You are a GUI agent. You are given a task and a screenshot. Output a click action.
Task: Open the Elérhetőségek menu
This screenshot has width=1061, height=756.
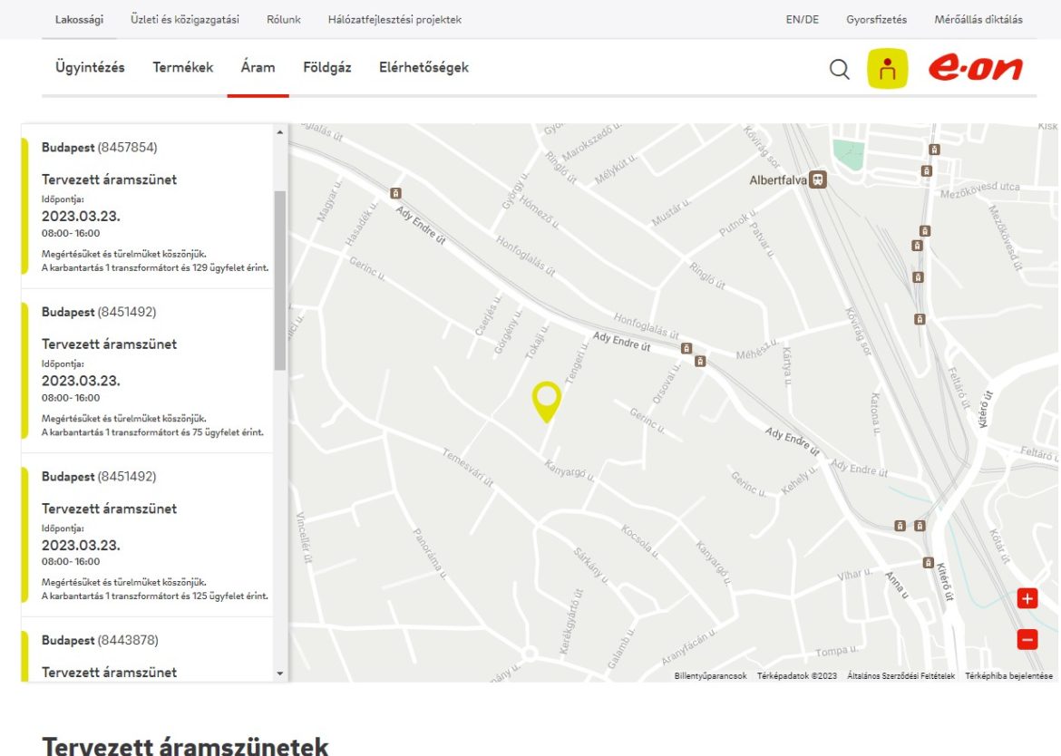(423, 67)
